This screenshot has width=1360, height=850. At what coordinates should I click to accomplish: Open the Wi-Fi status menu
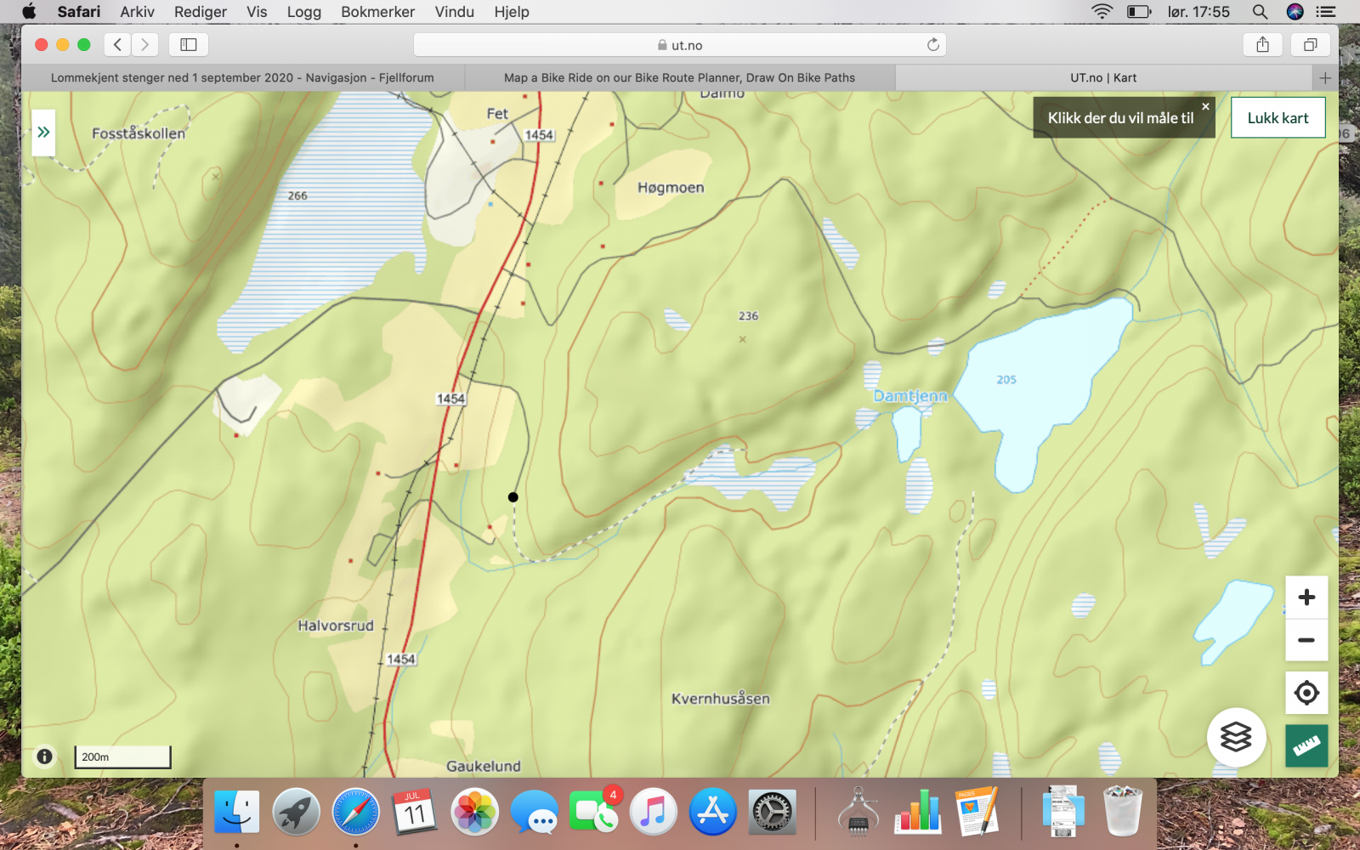[1102, 12]
